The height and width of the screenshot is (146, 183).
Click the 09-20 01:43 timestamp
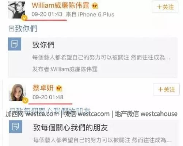click(x=47, y=14)
